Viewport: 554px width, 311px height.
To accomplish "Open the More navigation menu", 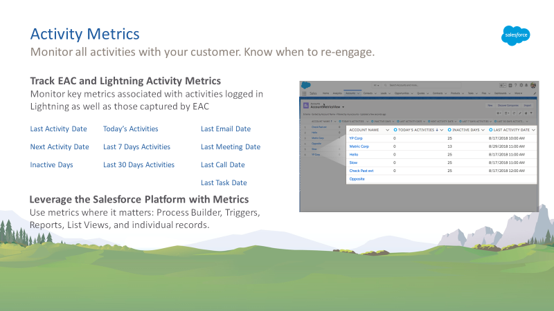I will click(x=518, y=93).
